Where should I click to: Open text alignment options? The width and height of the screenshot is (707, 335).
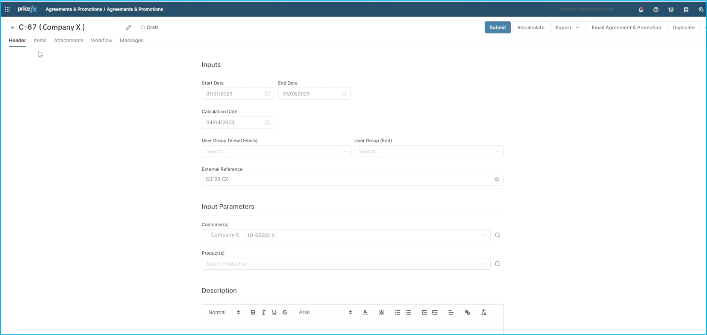[451, 312]
